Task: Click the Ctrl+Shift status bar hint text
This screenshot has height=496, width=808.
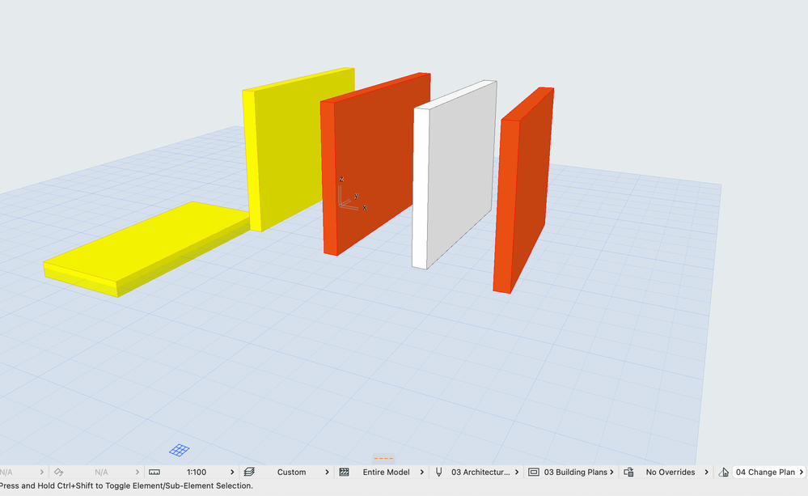Action: tap(126, 485)
